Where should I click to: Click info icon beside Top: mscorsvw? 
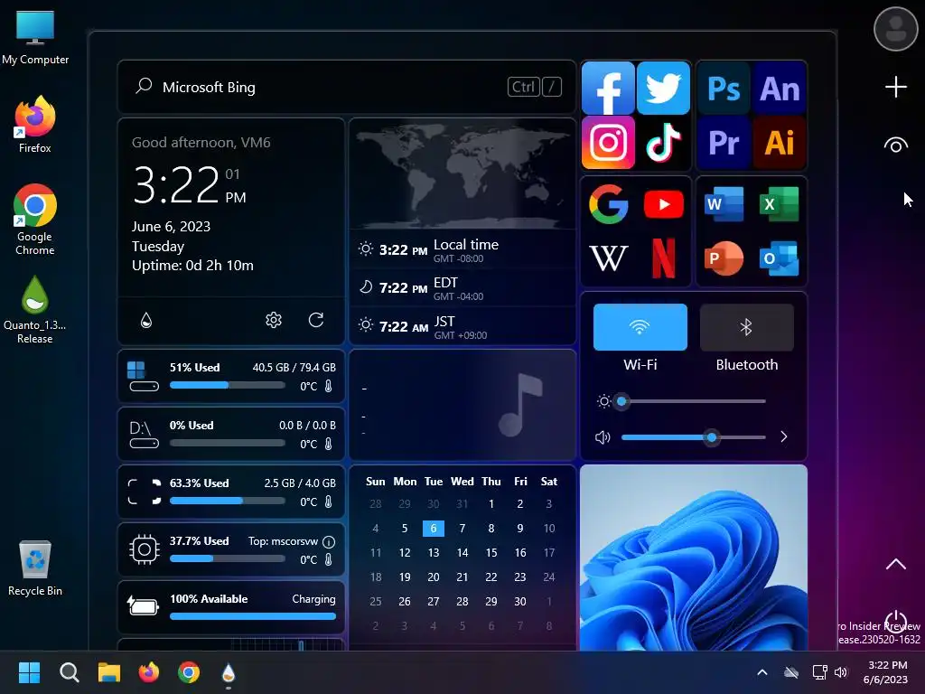[x=329, y=541]
